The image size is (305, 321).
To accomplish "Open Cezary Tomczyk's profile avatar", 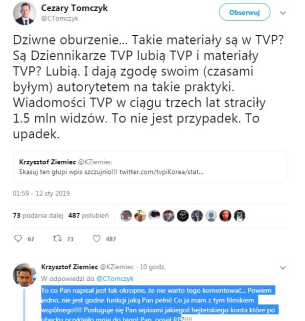I will pyautogui.click(x=24, y=14).
